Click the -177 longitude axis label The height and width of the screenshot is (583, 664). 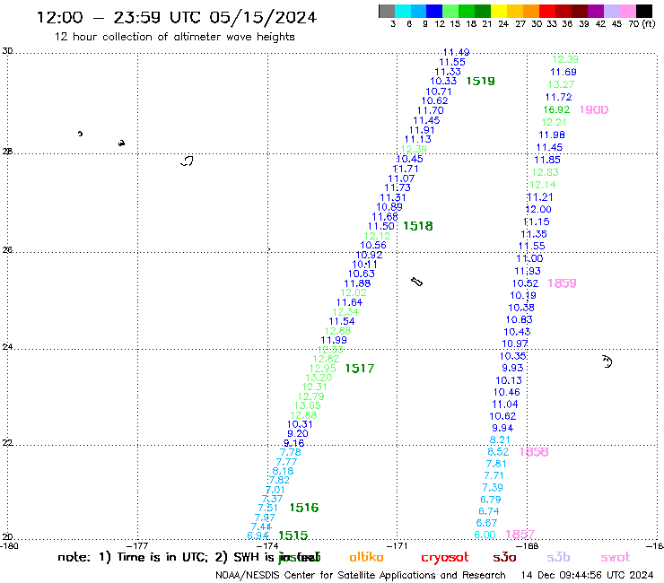coord(138,546)
